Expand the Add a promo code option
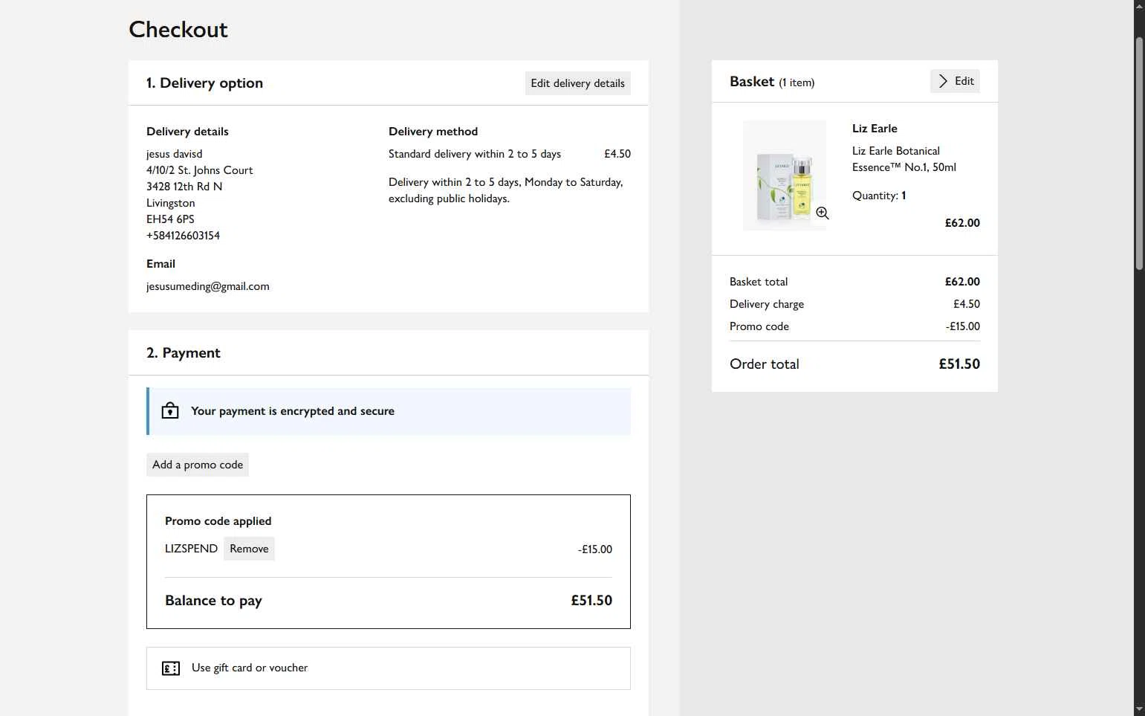This screenshot has width=1145, height=716. [198, 465]
